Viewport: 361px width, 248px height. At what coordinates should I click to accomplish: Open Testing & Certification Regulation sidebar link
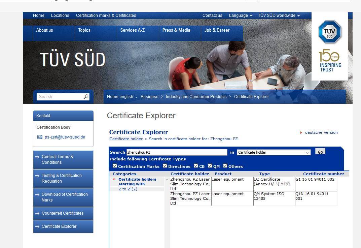click(x=63, y=178)
